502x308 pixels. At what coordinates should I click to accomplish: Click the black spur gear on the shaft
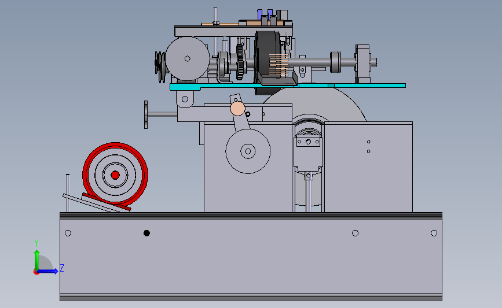(240, 62)
